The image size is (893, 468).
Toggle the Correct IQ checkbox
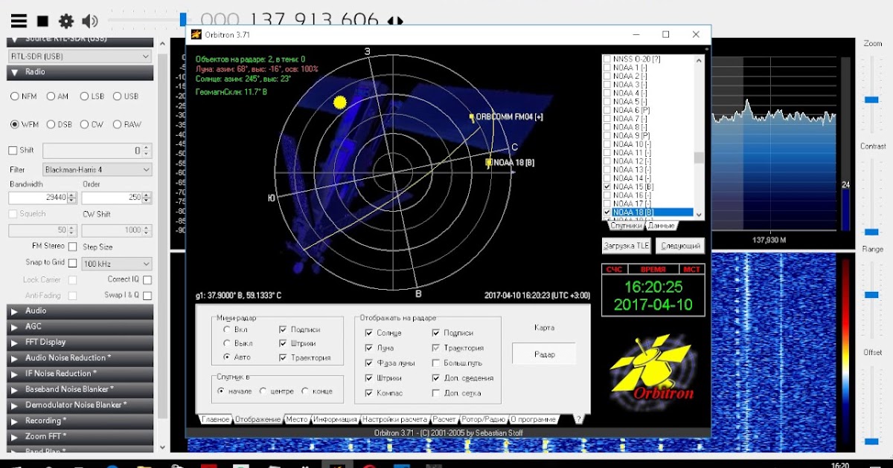147,280
